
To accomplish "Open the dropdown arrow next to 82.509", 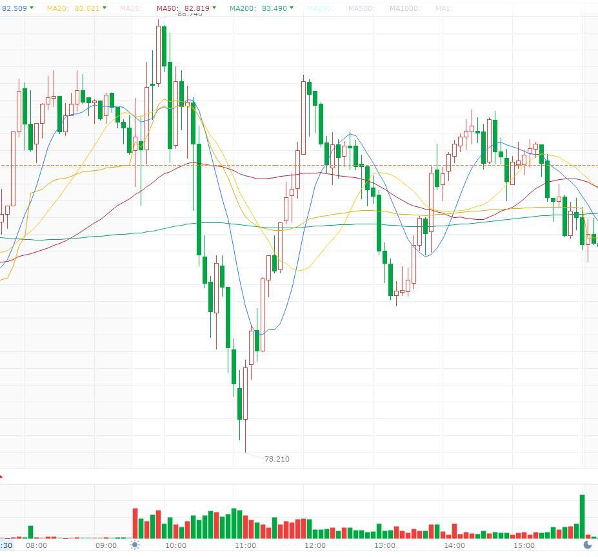I will 32,8.
